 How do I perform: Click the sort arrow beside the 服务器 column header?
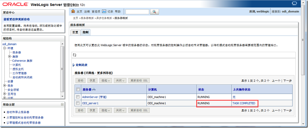(x=94, y=90)
